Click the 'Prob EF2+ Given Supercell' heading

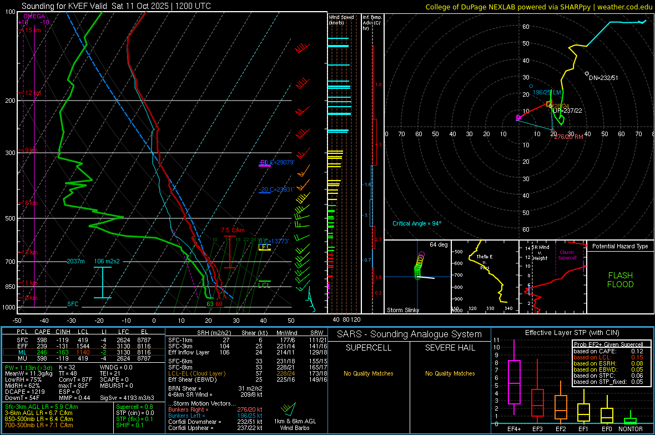608,344
